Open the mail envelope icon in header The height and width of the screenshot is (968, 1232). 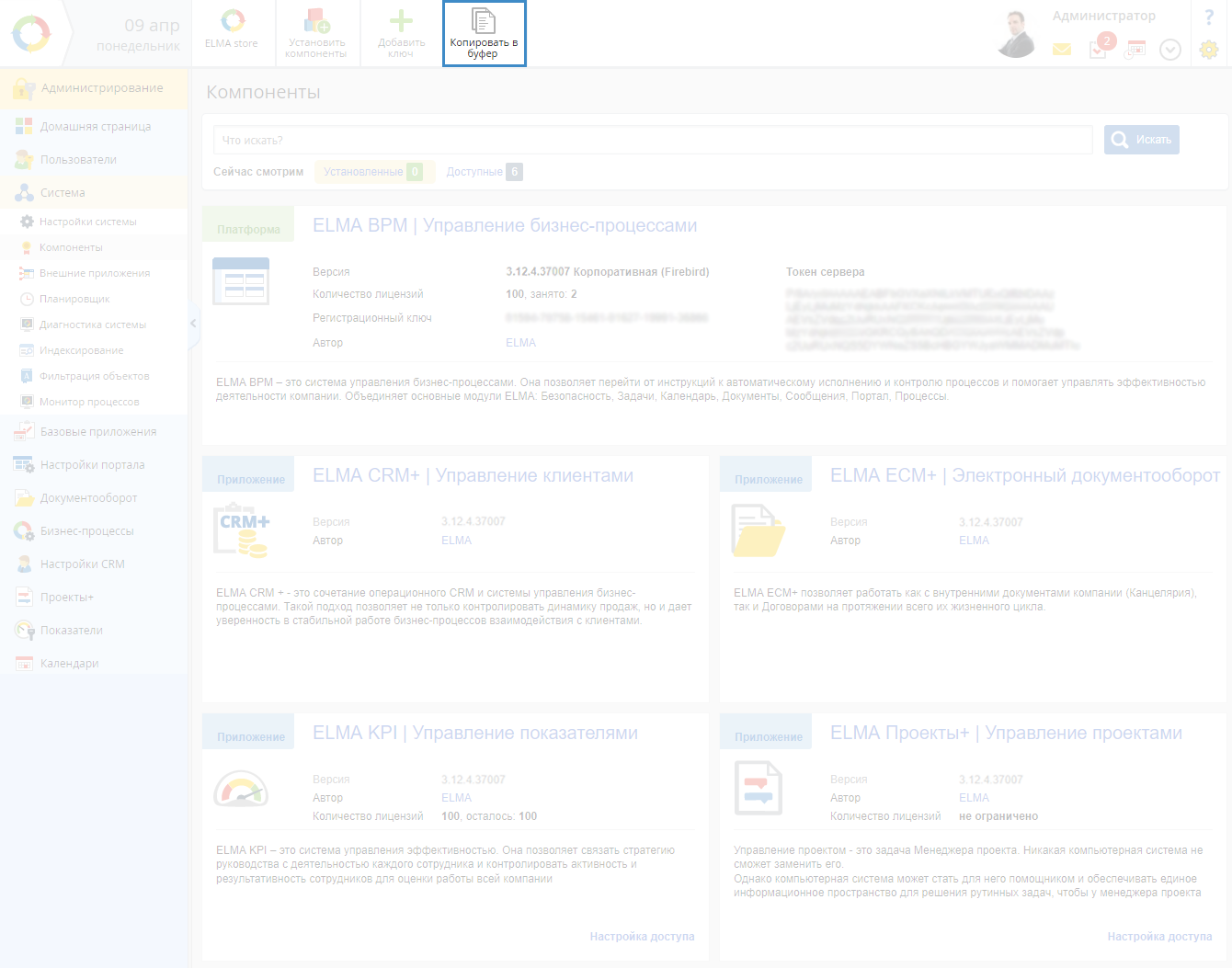click(x=1062, y=50)
